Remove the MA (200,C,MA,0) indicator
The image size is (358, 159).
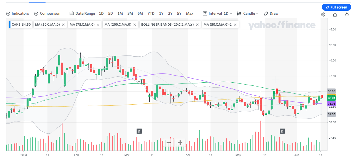tap(135, 25)
